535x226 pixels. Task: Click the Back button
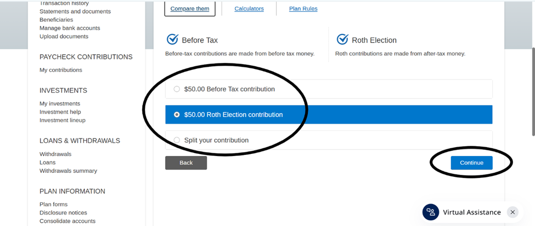[186, 163]
